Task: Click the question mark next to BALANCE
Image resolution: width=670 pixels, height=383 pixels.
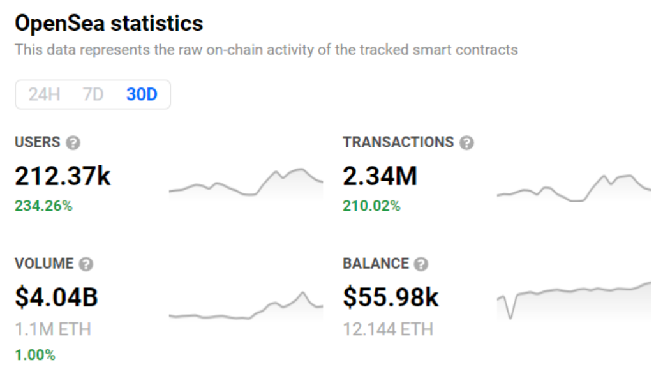Action: (x=421, y=264)
